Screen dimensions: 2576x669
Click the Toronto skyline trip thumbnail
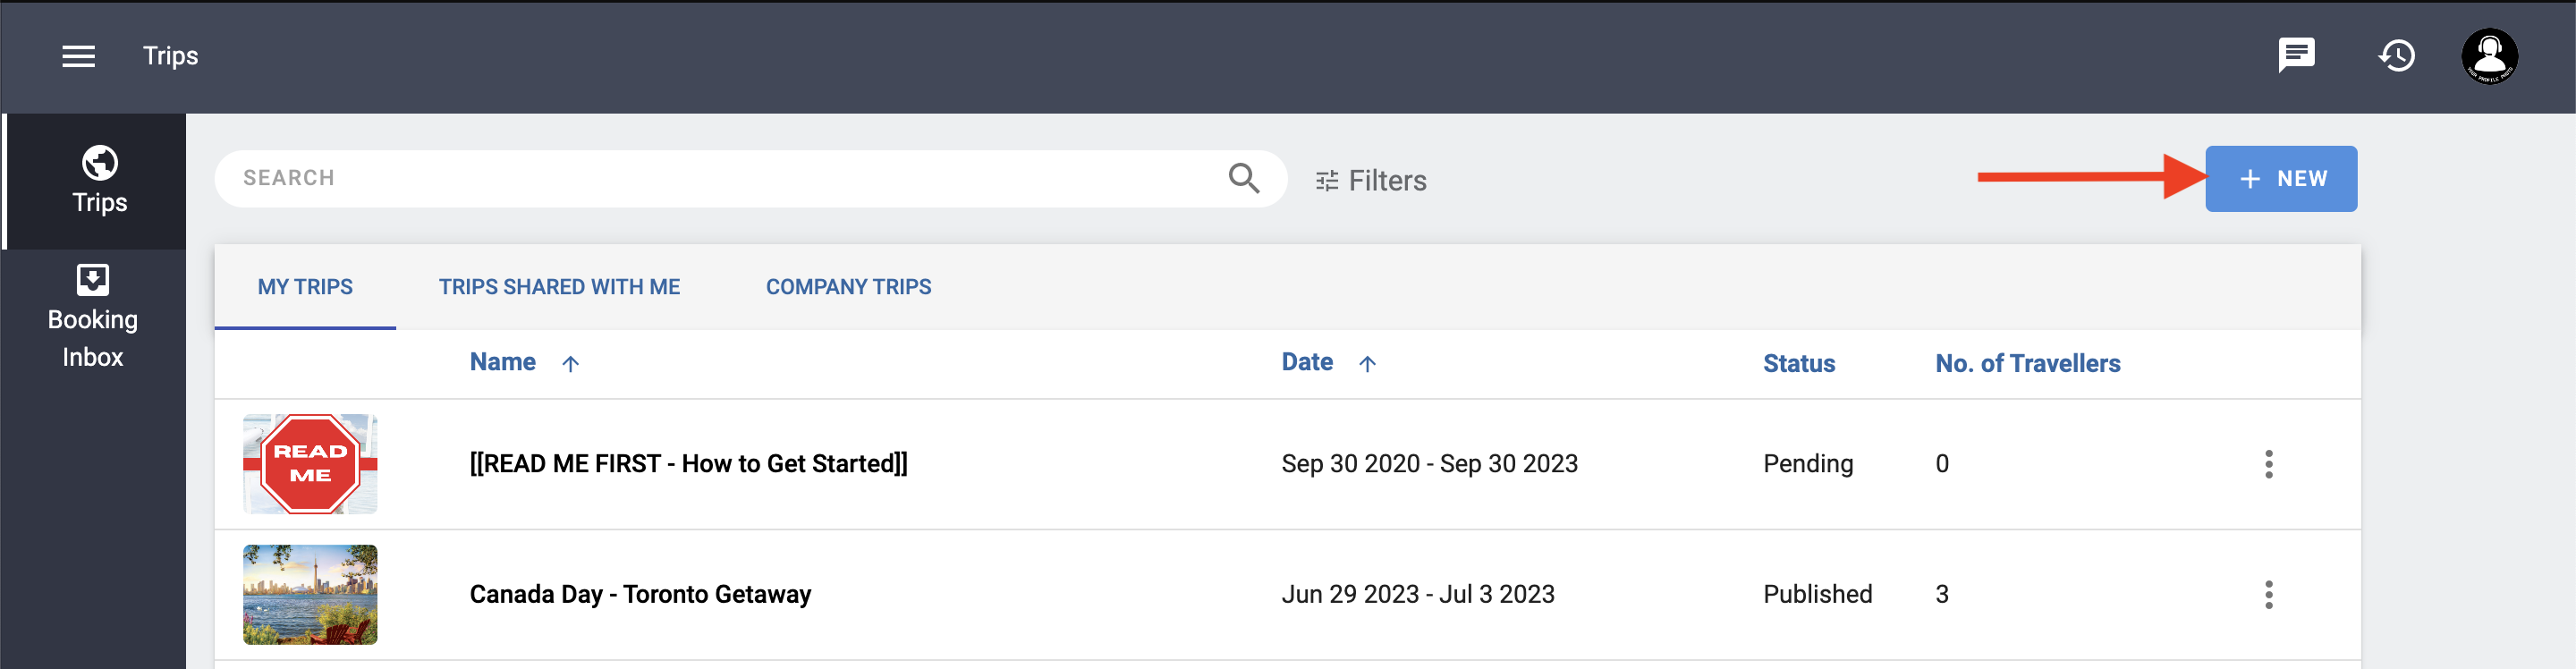pyautogui.click(x=310, y=595)
